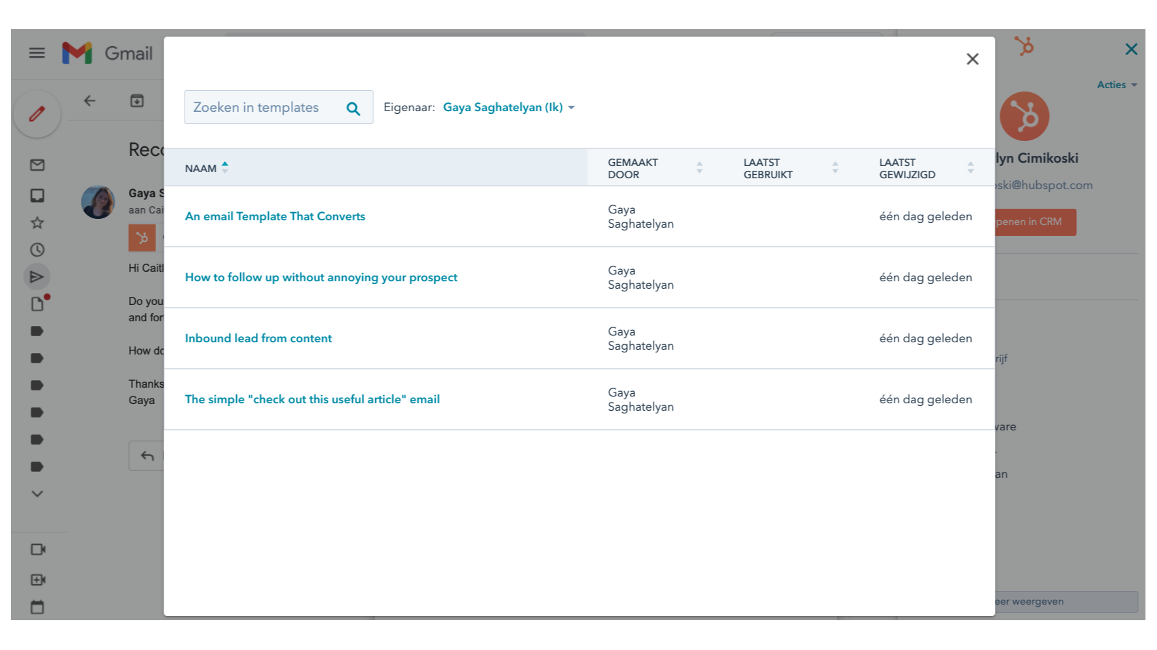Click the reply arrow button under email

[x=147, y=455]
